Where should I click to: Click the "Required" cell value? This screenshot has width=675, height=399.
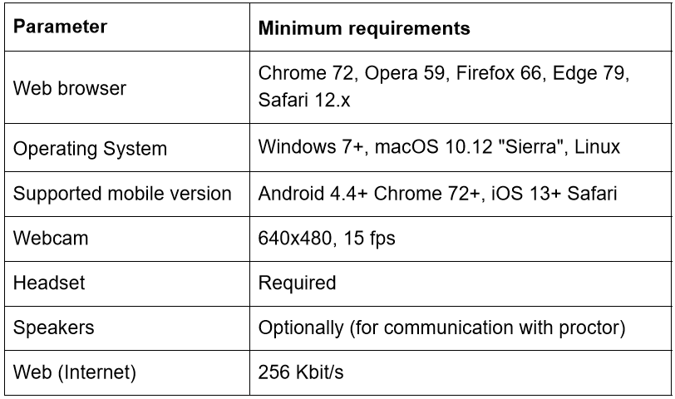click(297, 283)
